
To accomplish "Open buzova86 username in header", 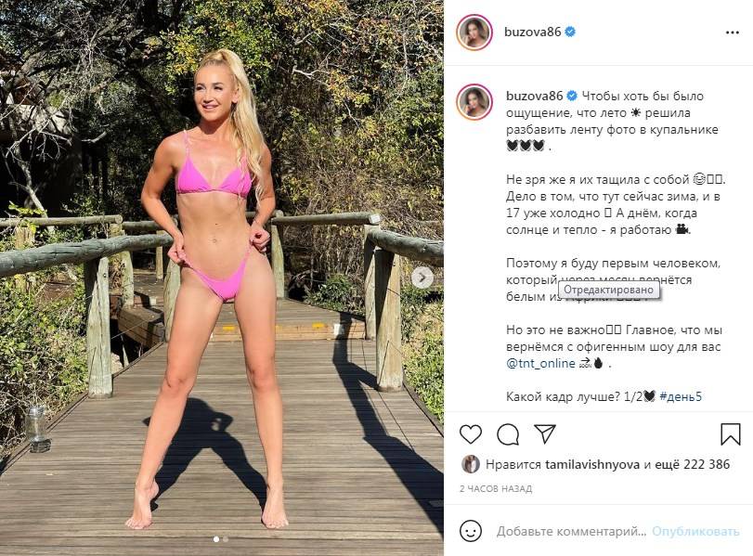I will 533,32.
